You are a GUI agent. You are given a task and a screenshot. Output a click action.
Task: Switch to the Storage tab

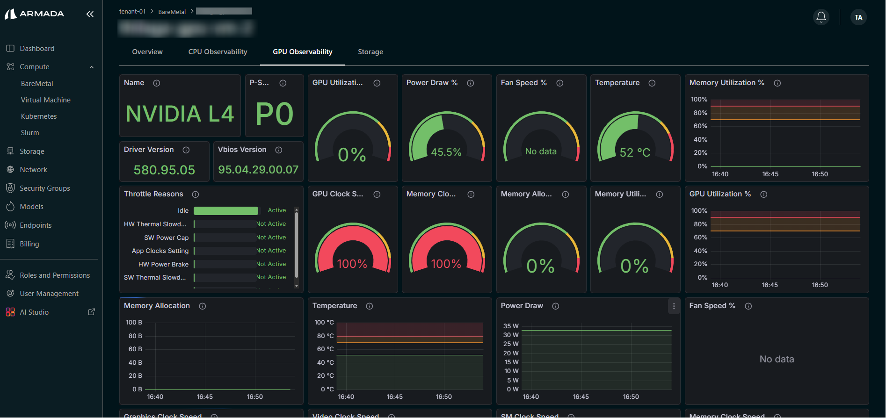coord(370,52)
